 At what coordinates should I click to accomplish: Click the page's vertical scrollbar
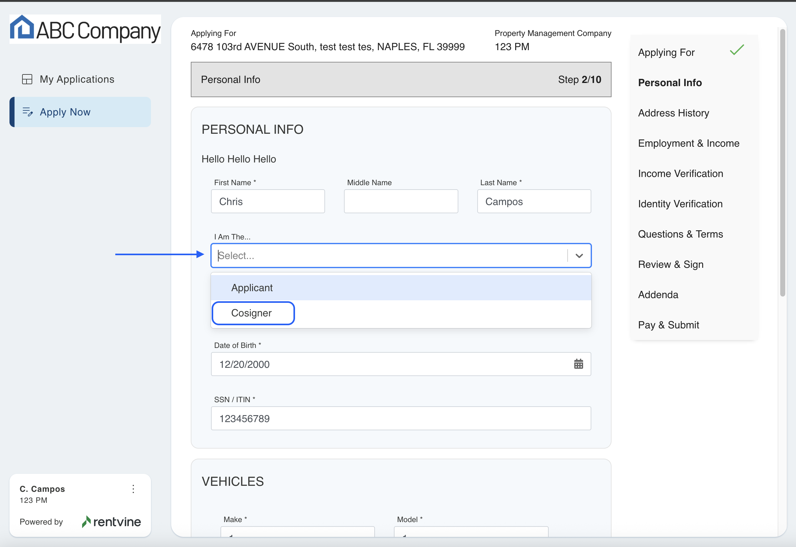click(782, 163)
